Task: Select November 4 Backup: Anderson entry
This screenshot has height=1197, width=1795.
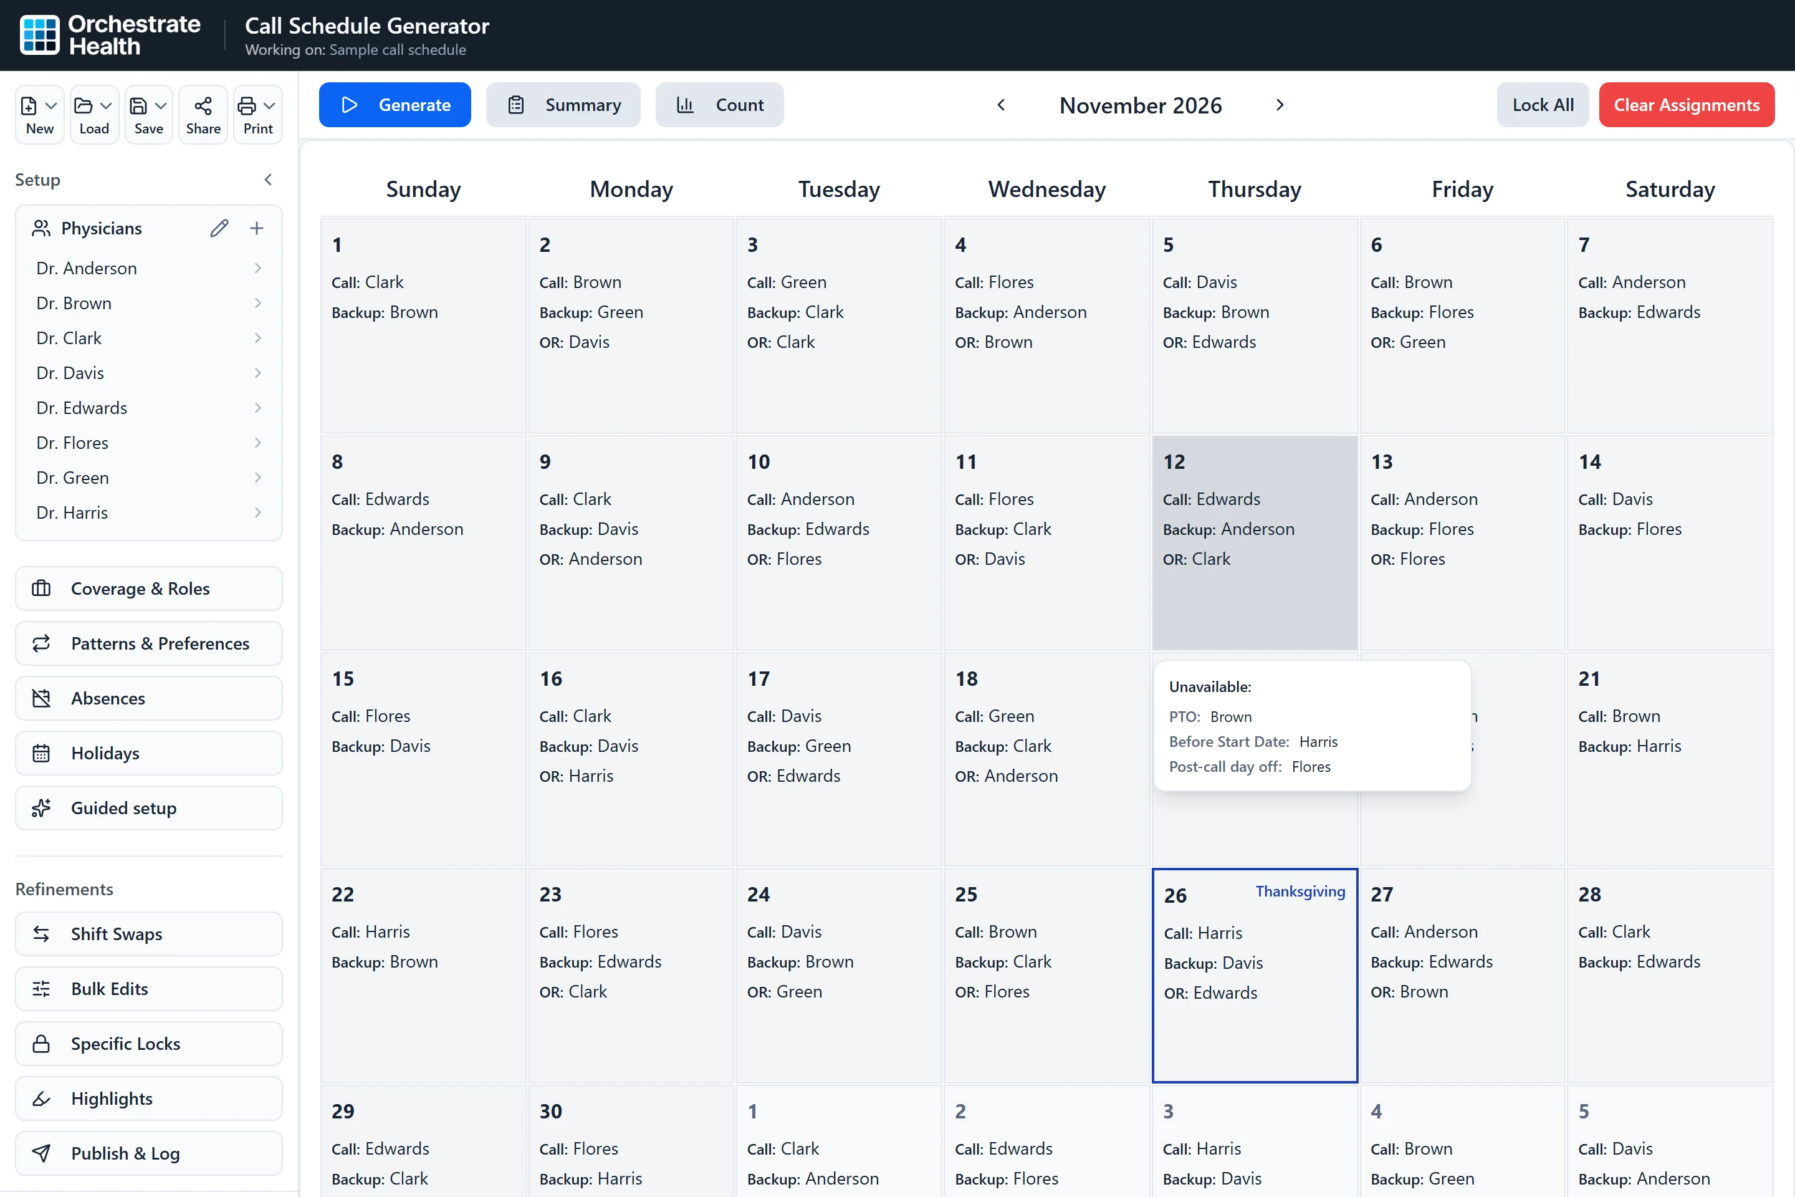Action: point(1020,312)
